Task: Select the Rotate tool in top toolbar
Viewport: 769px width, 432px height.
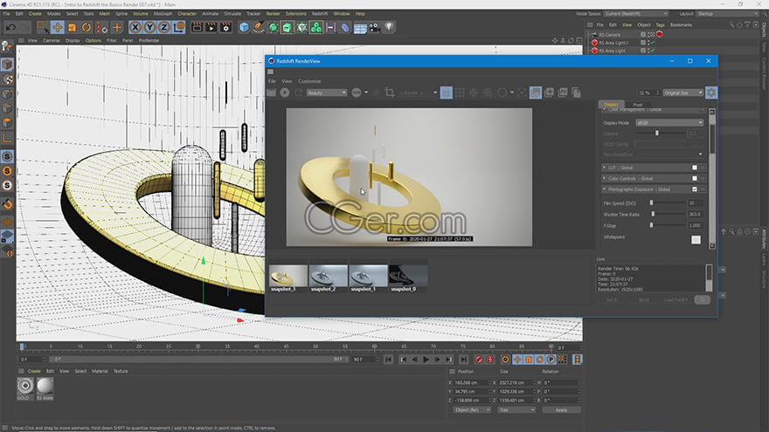Action: click(87, 27)
